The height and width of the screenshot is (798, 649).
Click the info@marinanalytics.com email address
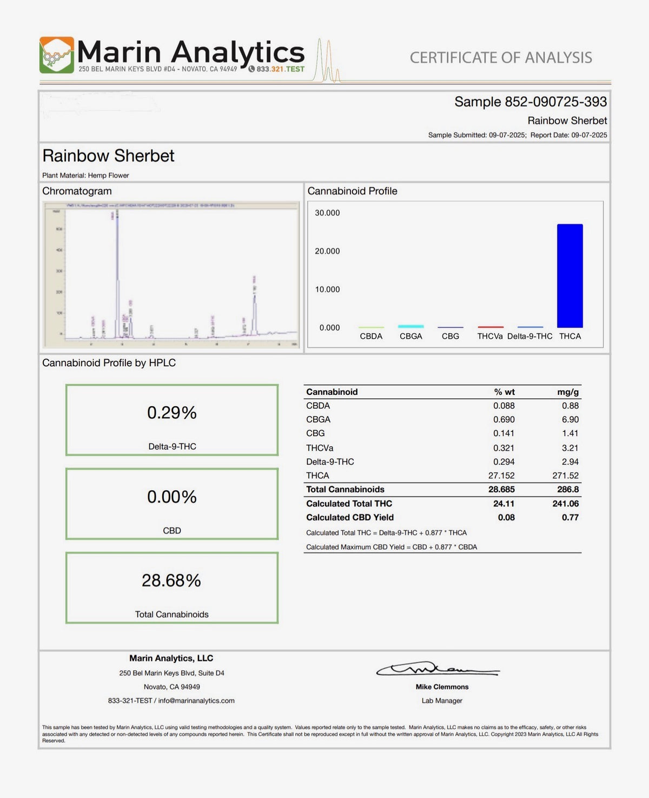[196, 701]
